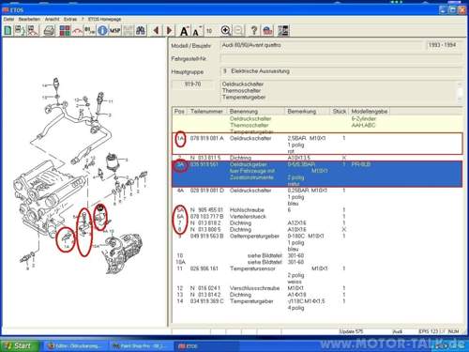469x352 pixels.
Task: Click the Start button in taskbar
Action: (20, 345)
